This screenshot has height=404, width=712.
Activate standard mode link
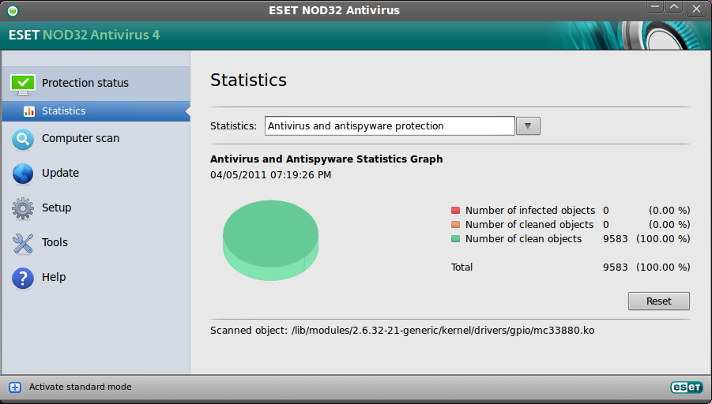click(x=81, y=387)
